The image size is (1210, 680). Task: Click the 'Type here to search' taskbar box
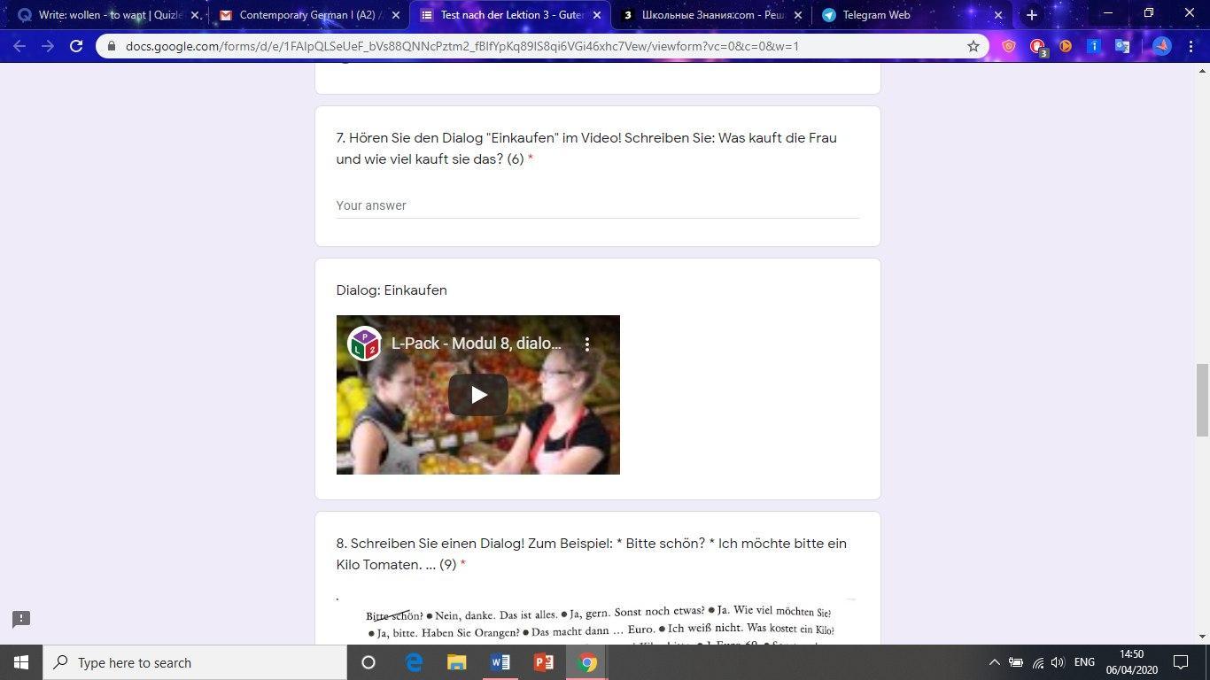tap(195, 662)
